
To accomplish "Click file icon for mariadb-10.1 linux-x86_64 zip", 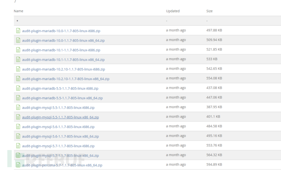I will [18, 59].
